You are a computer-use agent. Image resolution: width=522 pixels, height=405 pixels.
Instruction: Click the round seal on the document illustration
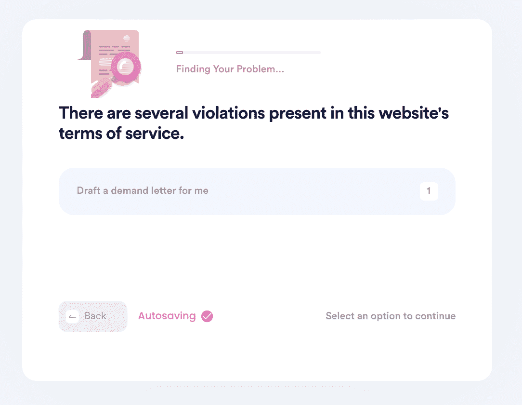(x=127, y=39)
